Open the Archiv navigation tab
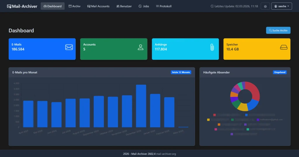The height and width of the screenshot is (157, 299). point(74,6)
